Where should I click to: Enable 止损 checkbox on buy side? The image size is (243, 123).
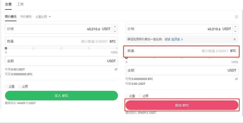pos(20,87)
